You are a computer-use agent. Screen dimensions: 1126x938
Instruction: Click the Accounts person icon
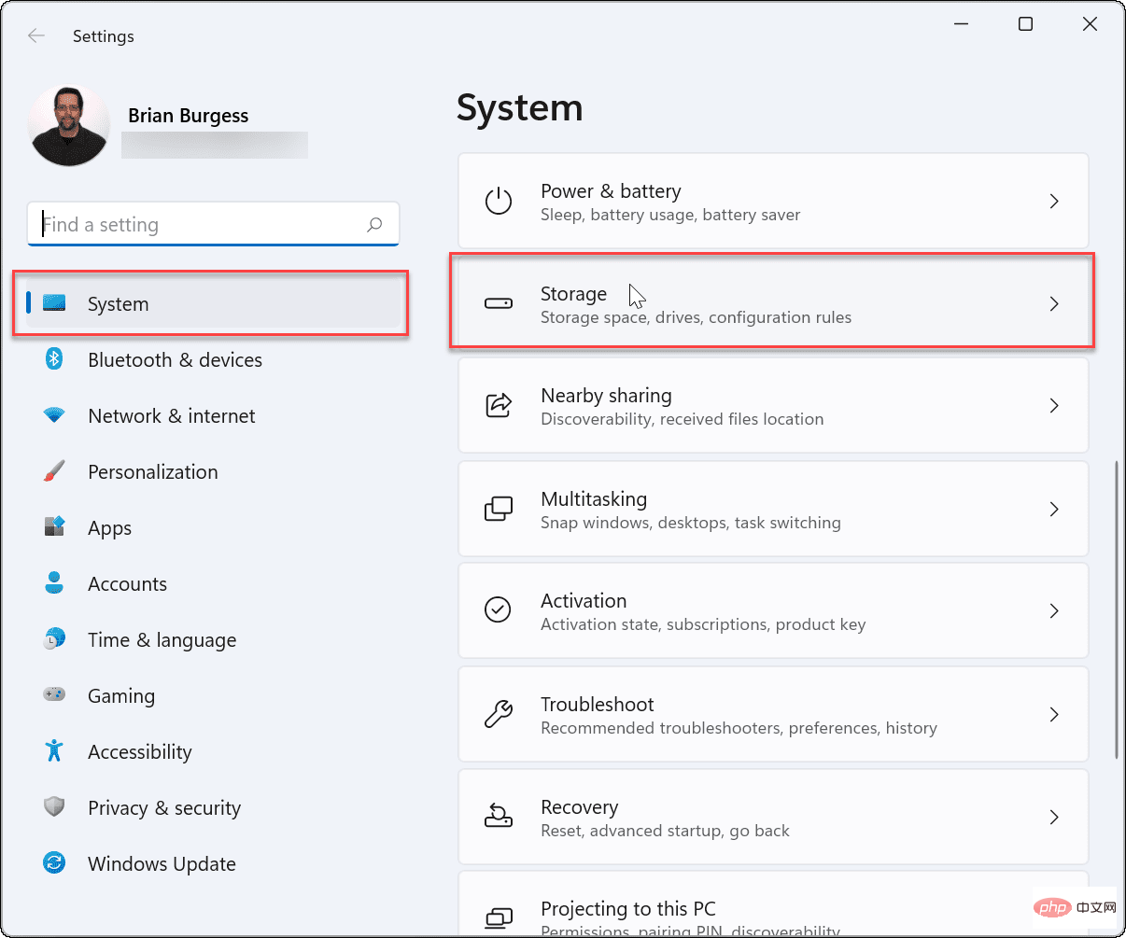54,583
